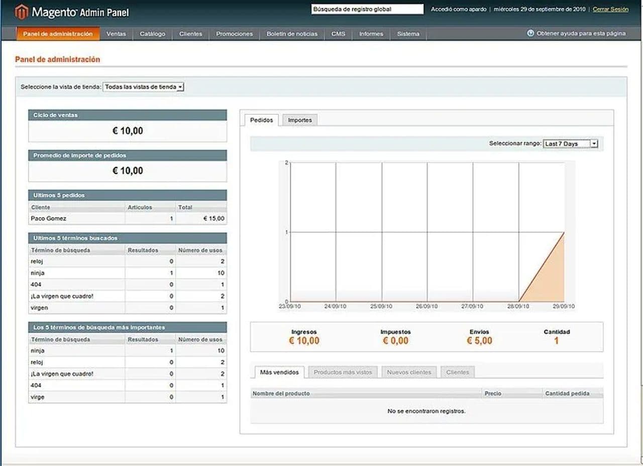The image size is (643, 466).
Task: Click the Nombre del producto column header
Action: pos(366,393)
